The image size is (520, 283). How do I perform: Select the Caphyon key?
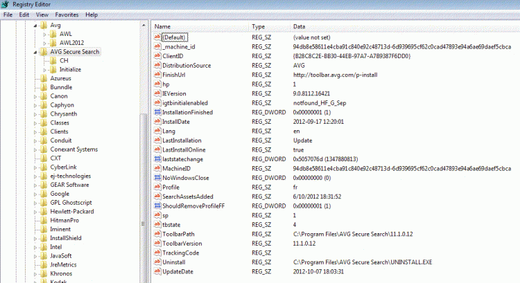coord(62,105)
